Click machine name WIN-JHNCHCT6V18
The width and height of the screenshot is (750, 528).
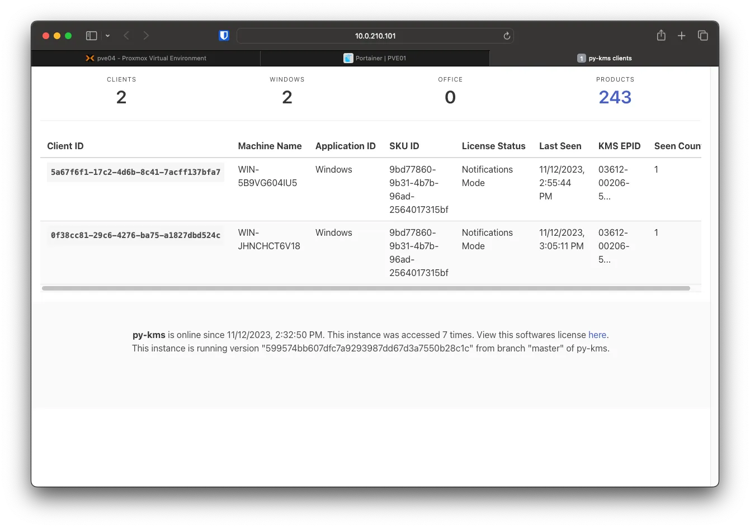click(269, 239)
